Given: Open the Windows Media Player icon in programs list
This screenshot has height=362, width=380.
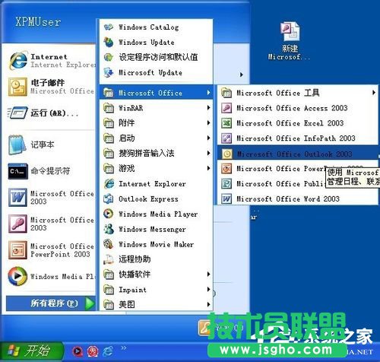Looking at the screenshot, I should click(109, 214).
